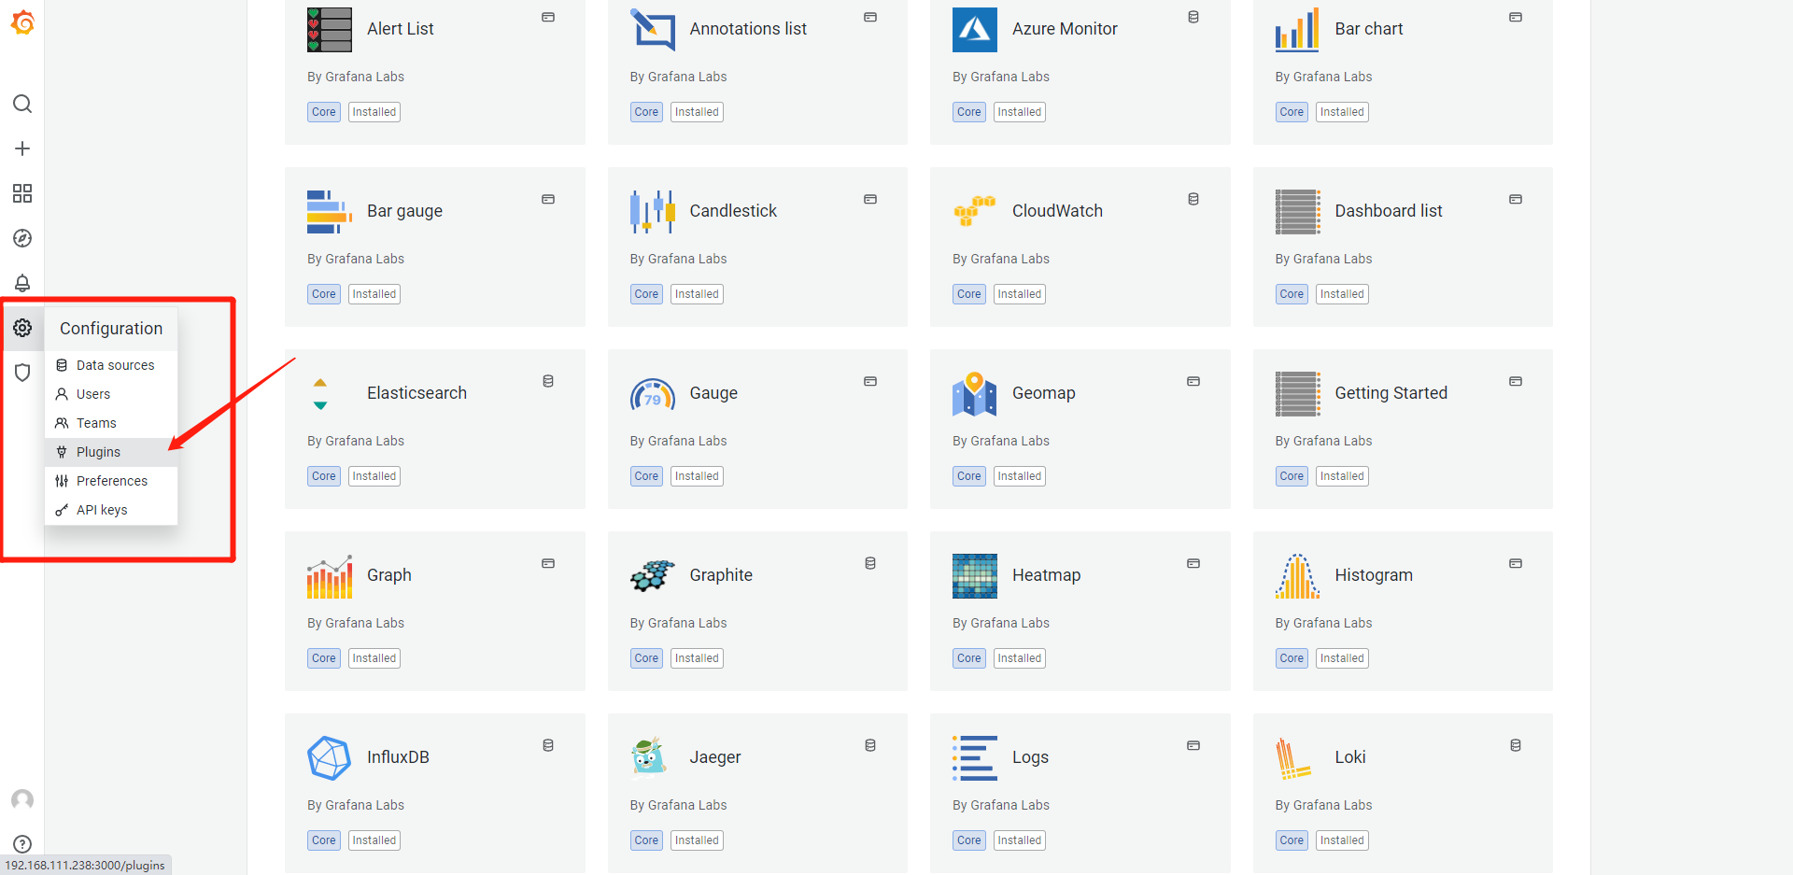Click 'By Grafana Labs' on Logs card
Image resolution: width=1793 pixels, height=875 pixels.
tap(1001, 805)
